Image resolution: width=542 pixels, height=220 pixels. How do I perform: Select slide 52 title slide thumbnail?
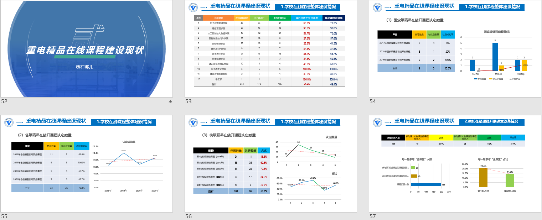click(x=87, y=49)
